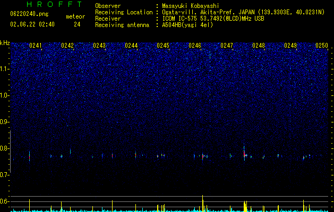Click the 0248 time marker
The image size is (334, 212).
[x=259, y=46]
